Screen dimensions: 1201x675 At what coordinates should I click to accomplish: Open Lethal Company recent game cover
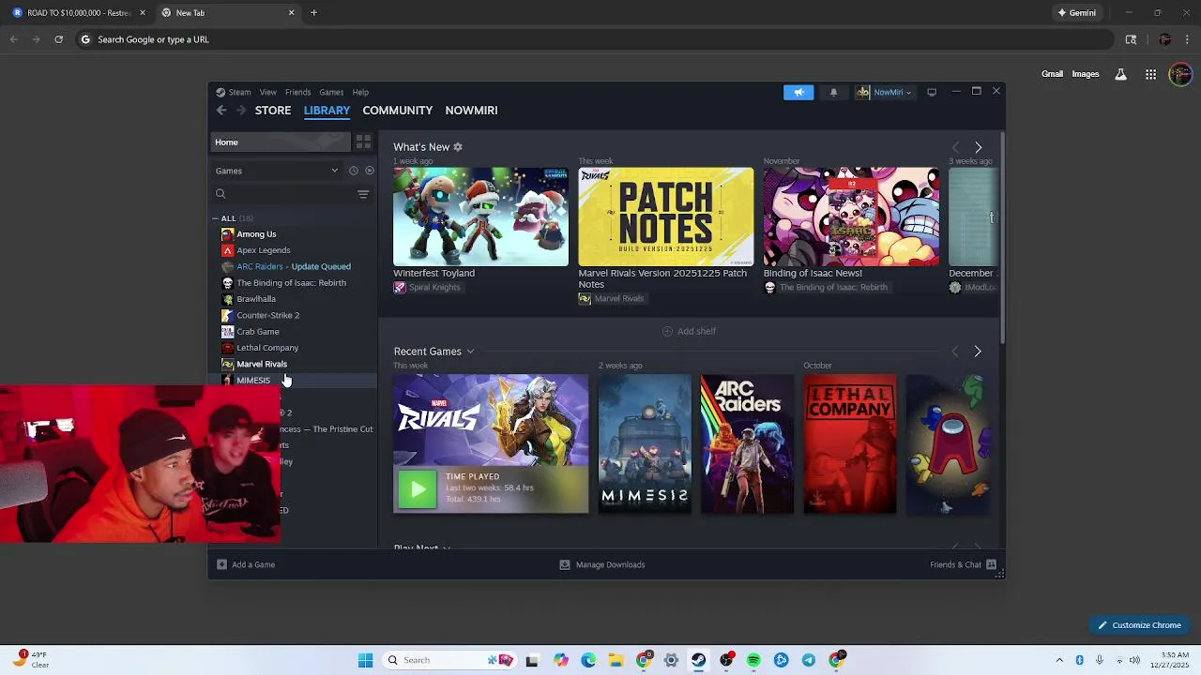[x=850, y=444]
